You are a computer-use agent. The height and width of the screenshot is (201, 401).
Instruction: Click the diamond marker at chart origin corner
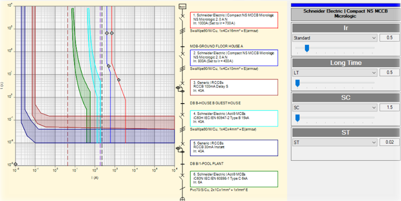[15, 164]
